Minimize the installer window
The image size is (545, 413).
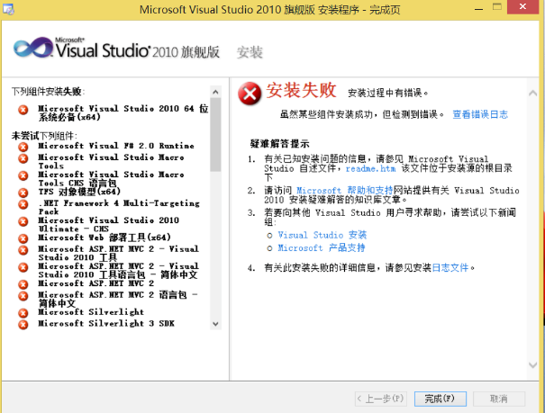pos(479,7)
